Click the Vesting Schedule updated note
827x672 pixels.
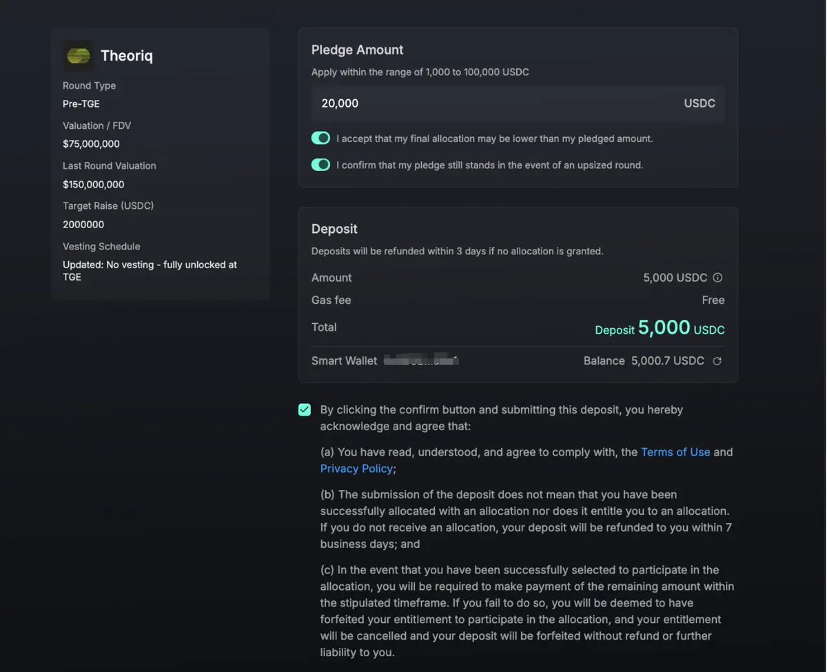(150, 271)
